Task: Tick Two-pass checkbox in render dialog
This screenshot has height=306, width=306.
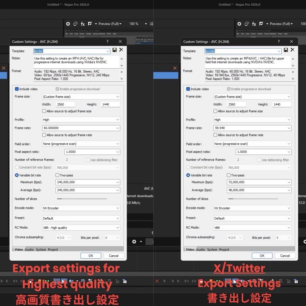Action: (57, 175)
